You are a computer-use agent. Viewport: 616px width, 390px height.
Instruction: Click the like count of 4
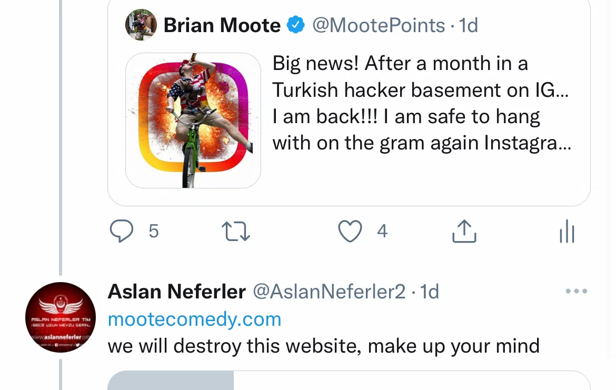[383, 231]
